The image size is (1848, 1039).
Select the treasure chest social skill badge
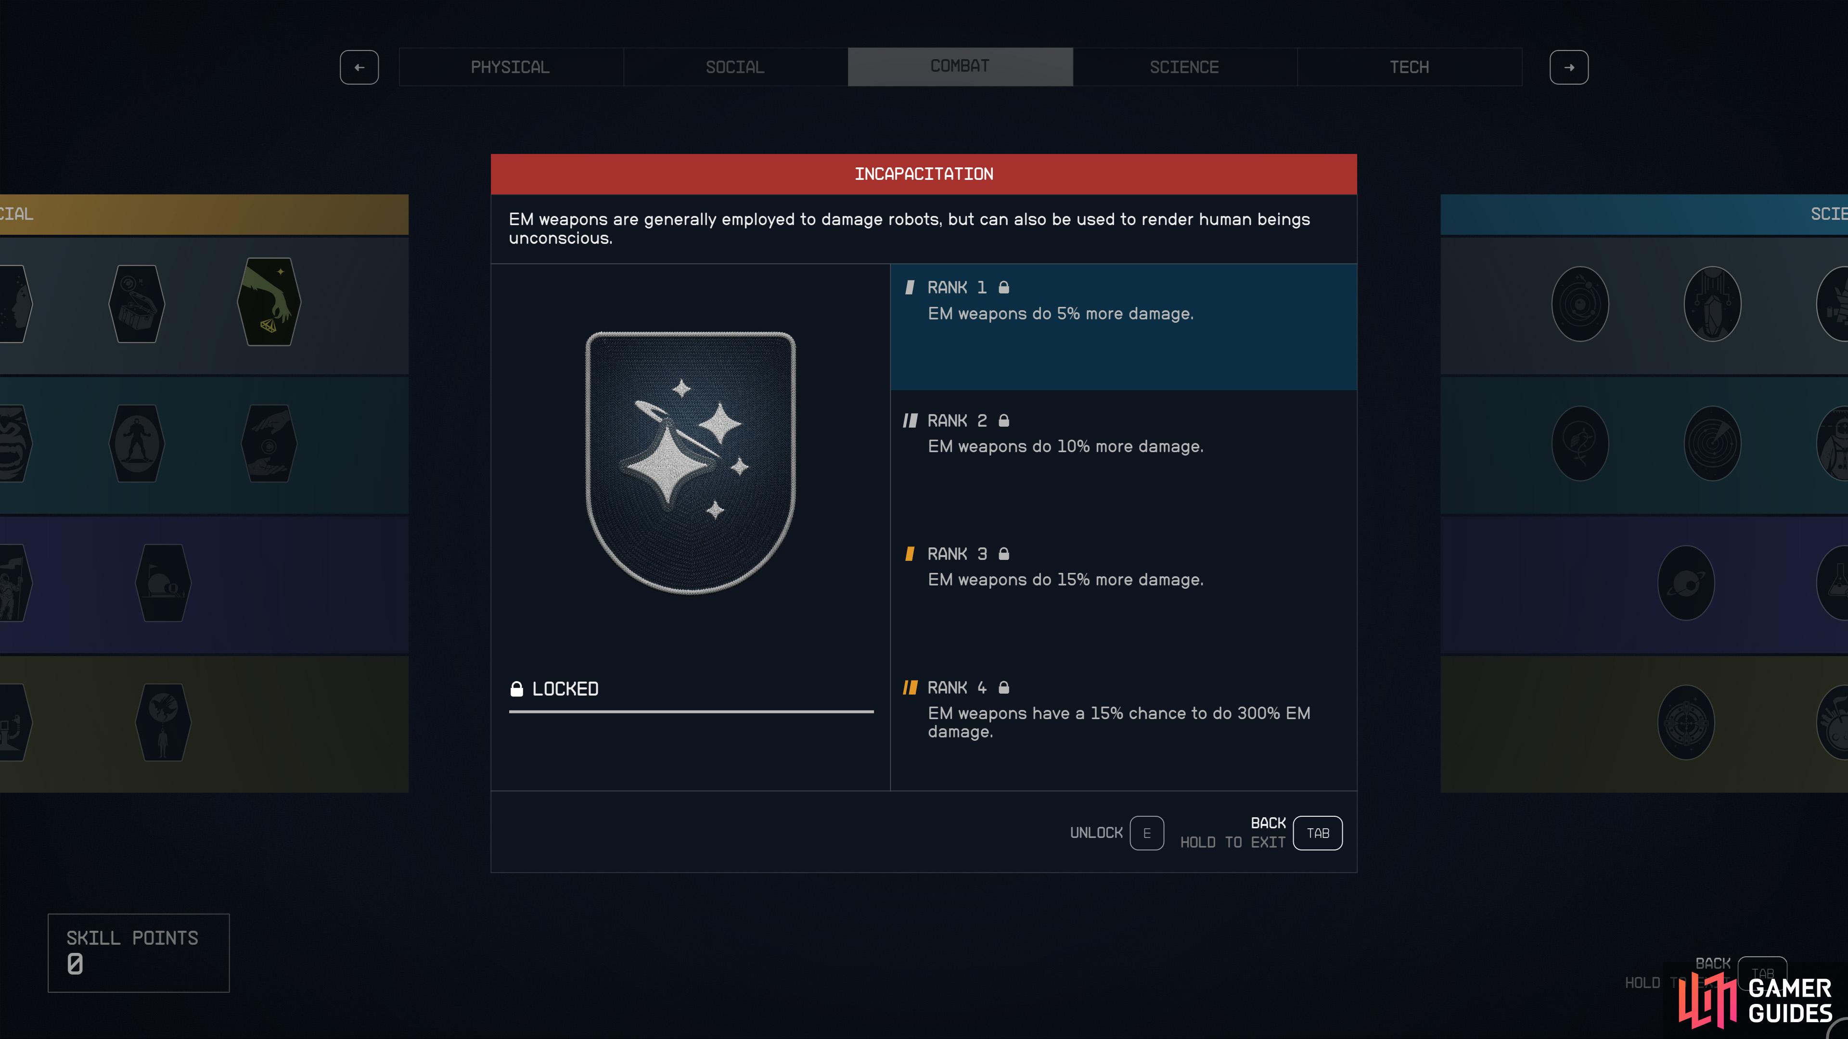(x=136, y=304)
